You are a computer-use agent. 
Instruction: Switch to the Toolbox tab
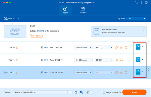(83, 10)
